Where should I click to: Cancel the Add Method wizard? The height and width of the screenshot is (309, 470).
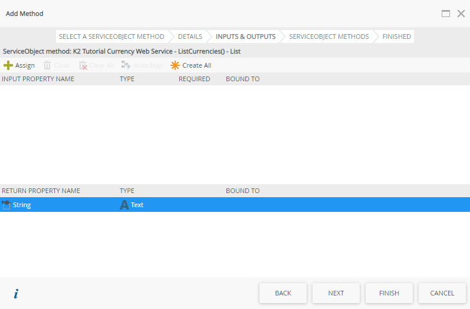point(442,293)
